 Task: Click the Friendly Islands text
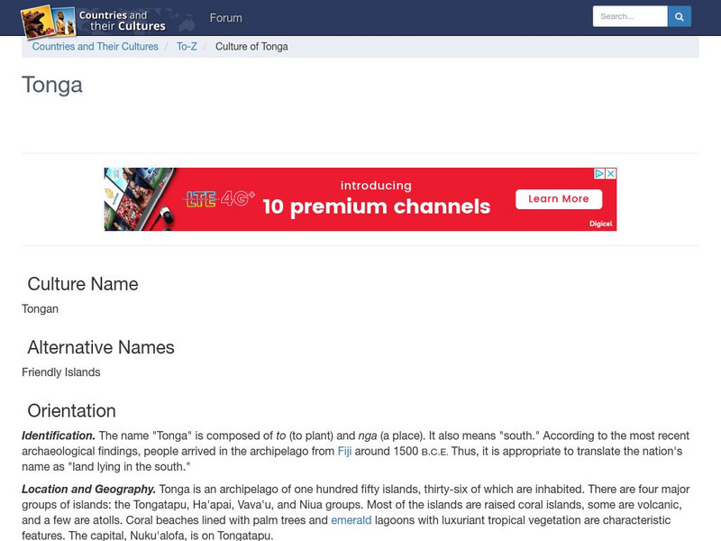[x=61, y=372]
